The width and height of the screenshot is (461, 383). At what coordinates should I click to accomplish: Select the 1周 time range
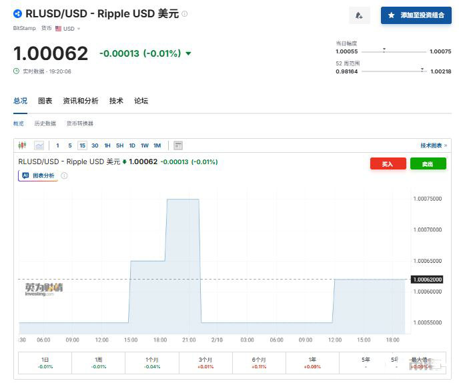pyautogui.click(x=99, y=363)
